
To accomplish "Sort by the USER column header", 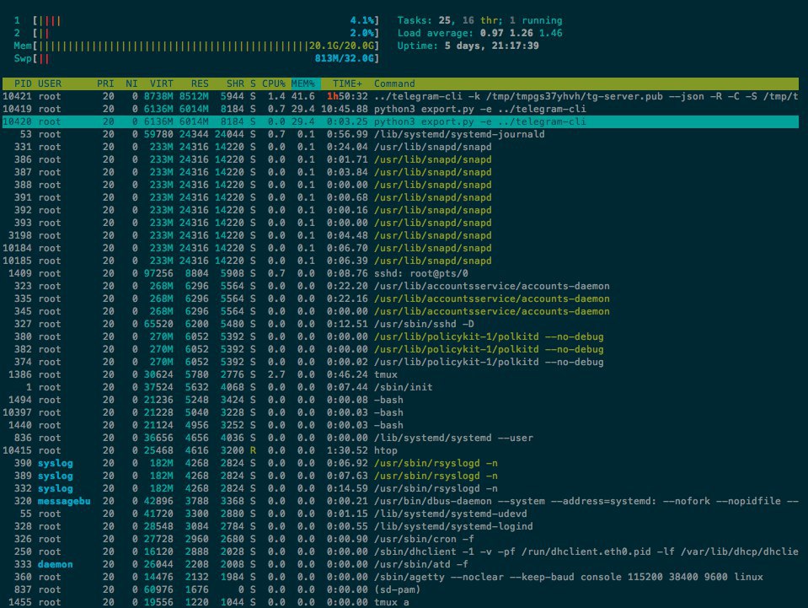I will (50, 83).
